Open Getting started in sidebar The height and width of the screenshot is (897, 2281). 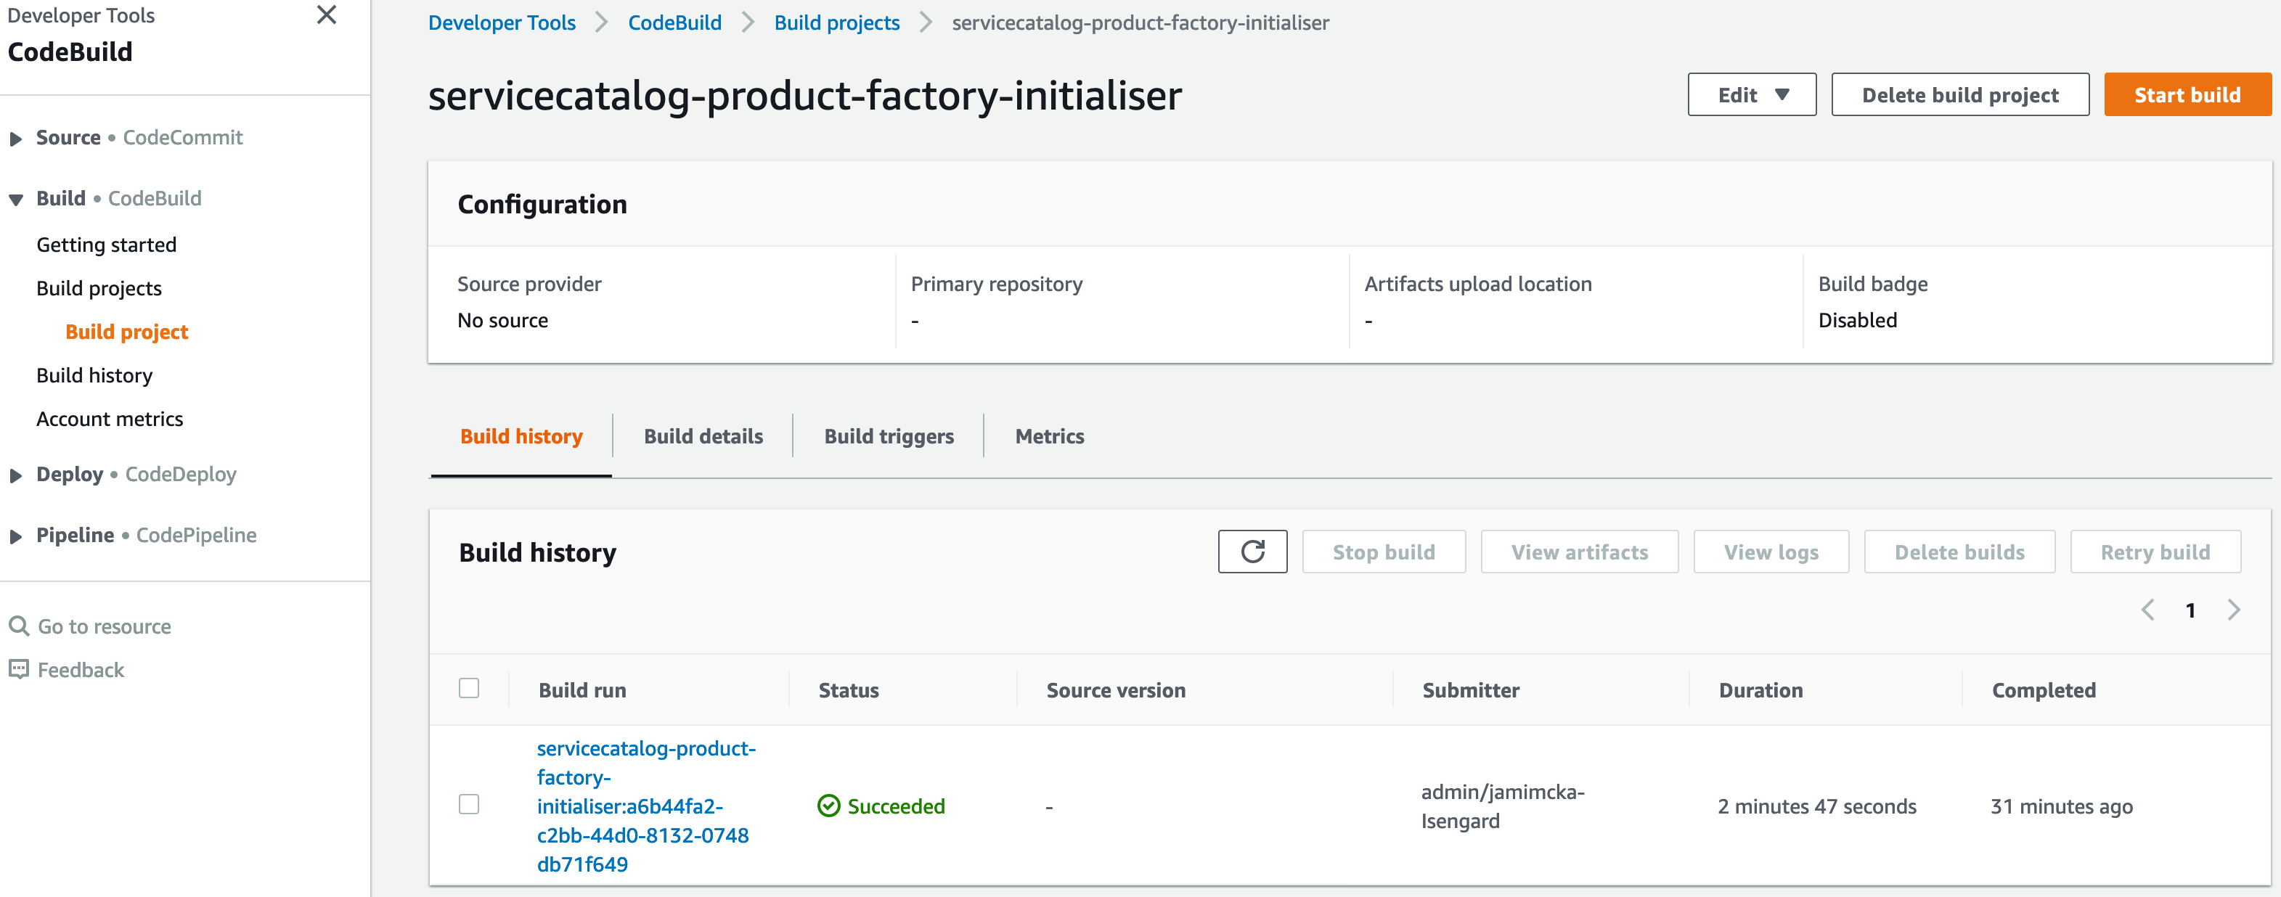tap(106, 245)
